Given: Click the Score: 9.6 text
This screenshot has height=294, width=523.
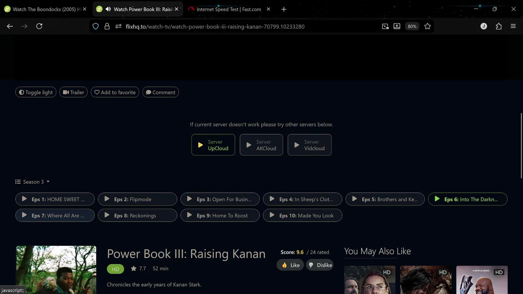Looking at the screenshot, I should tap(292, 252).
